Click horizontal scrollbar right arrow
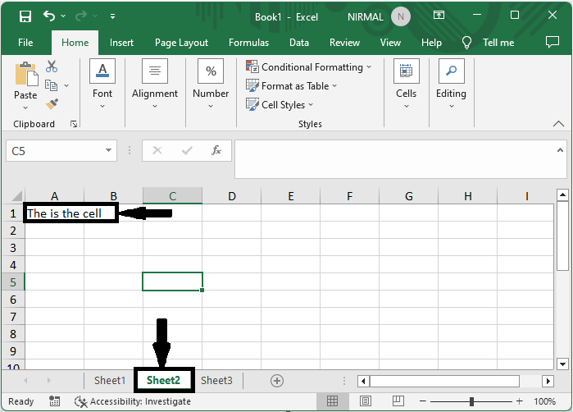This screenshot has height=412, width=573. pos(548,381)
